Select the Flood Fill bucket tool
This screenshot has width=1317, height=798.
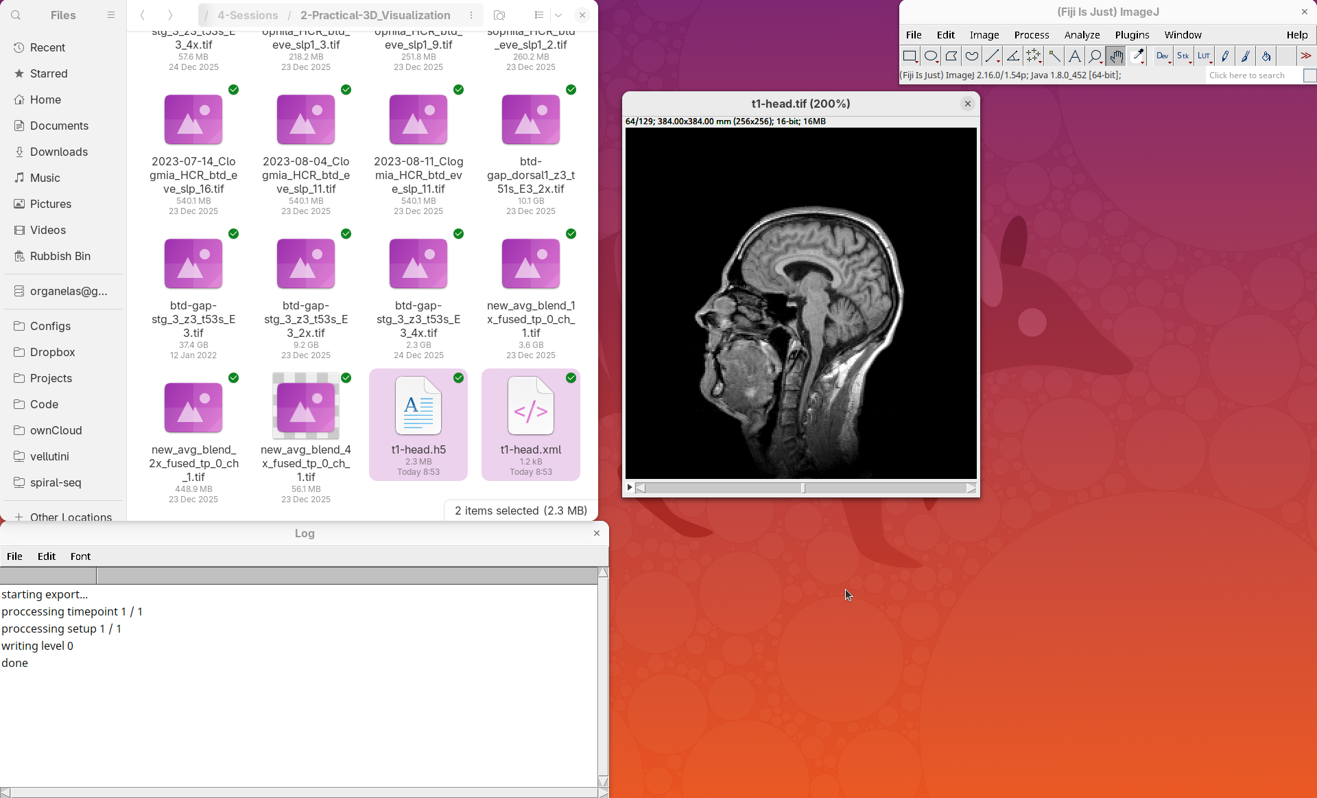click(1266, 56)
